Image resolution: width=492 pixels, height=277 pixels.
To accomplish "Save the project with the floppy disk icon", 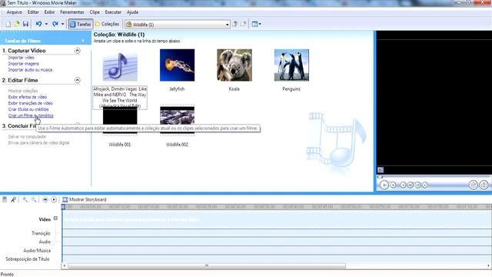I will 25,24.
